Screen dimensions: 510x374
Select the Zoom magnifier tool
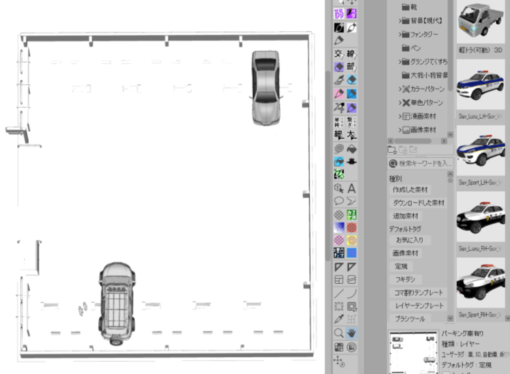[339, 333]
